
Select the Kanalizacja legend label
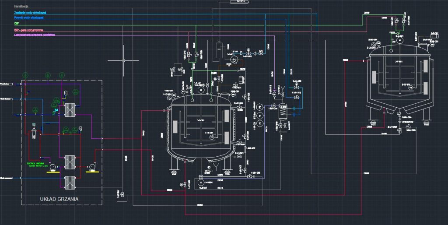(21, 6)
